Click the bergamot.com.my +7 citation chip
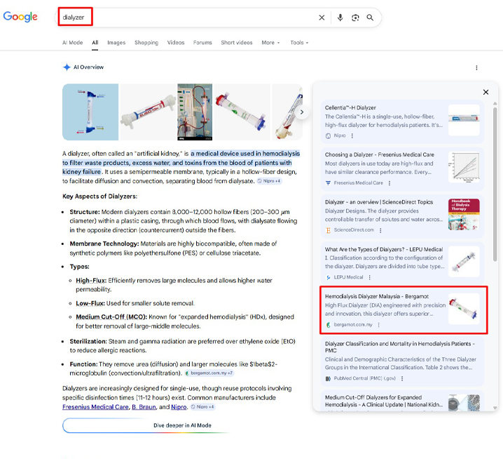The height and width of the screenshot is (459, 503). pos(209,373)
